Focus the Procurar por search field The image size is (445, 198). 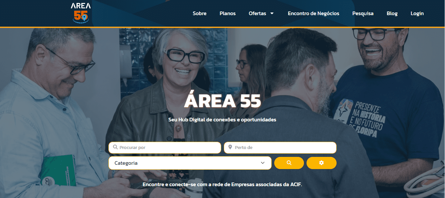pyautogui.click(x=165, y=147)
